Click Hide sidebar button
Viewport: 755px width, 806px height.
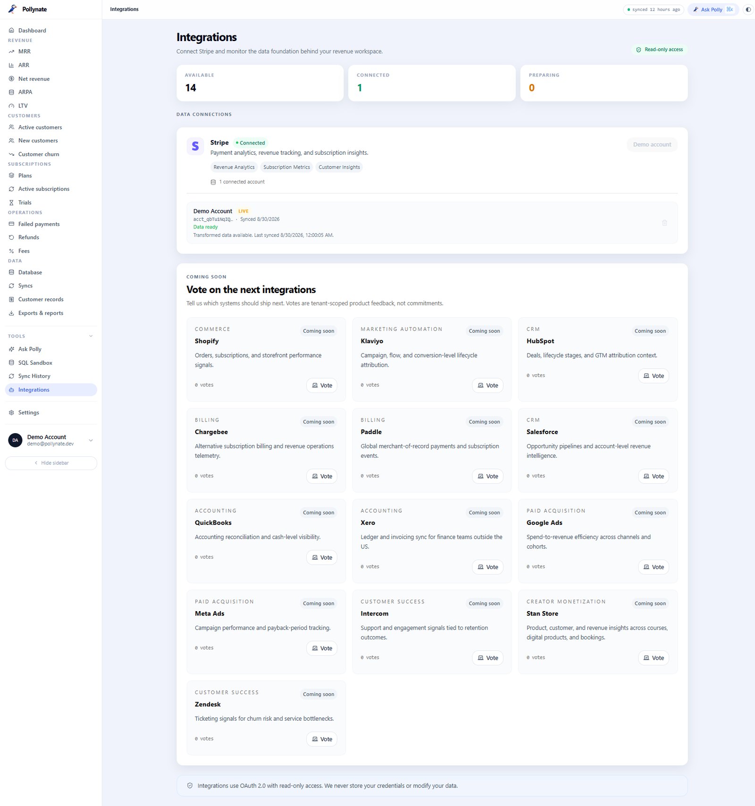[x=51, y=463]
